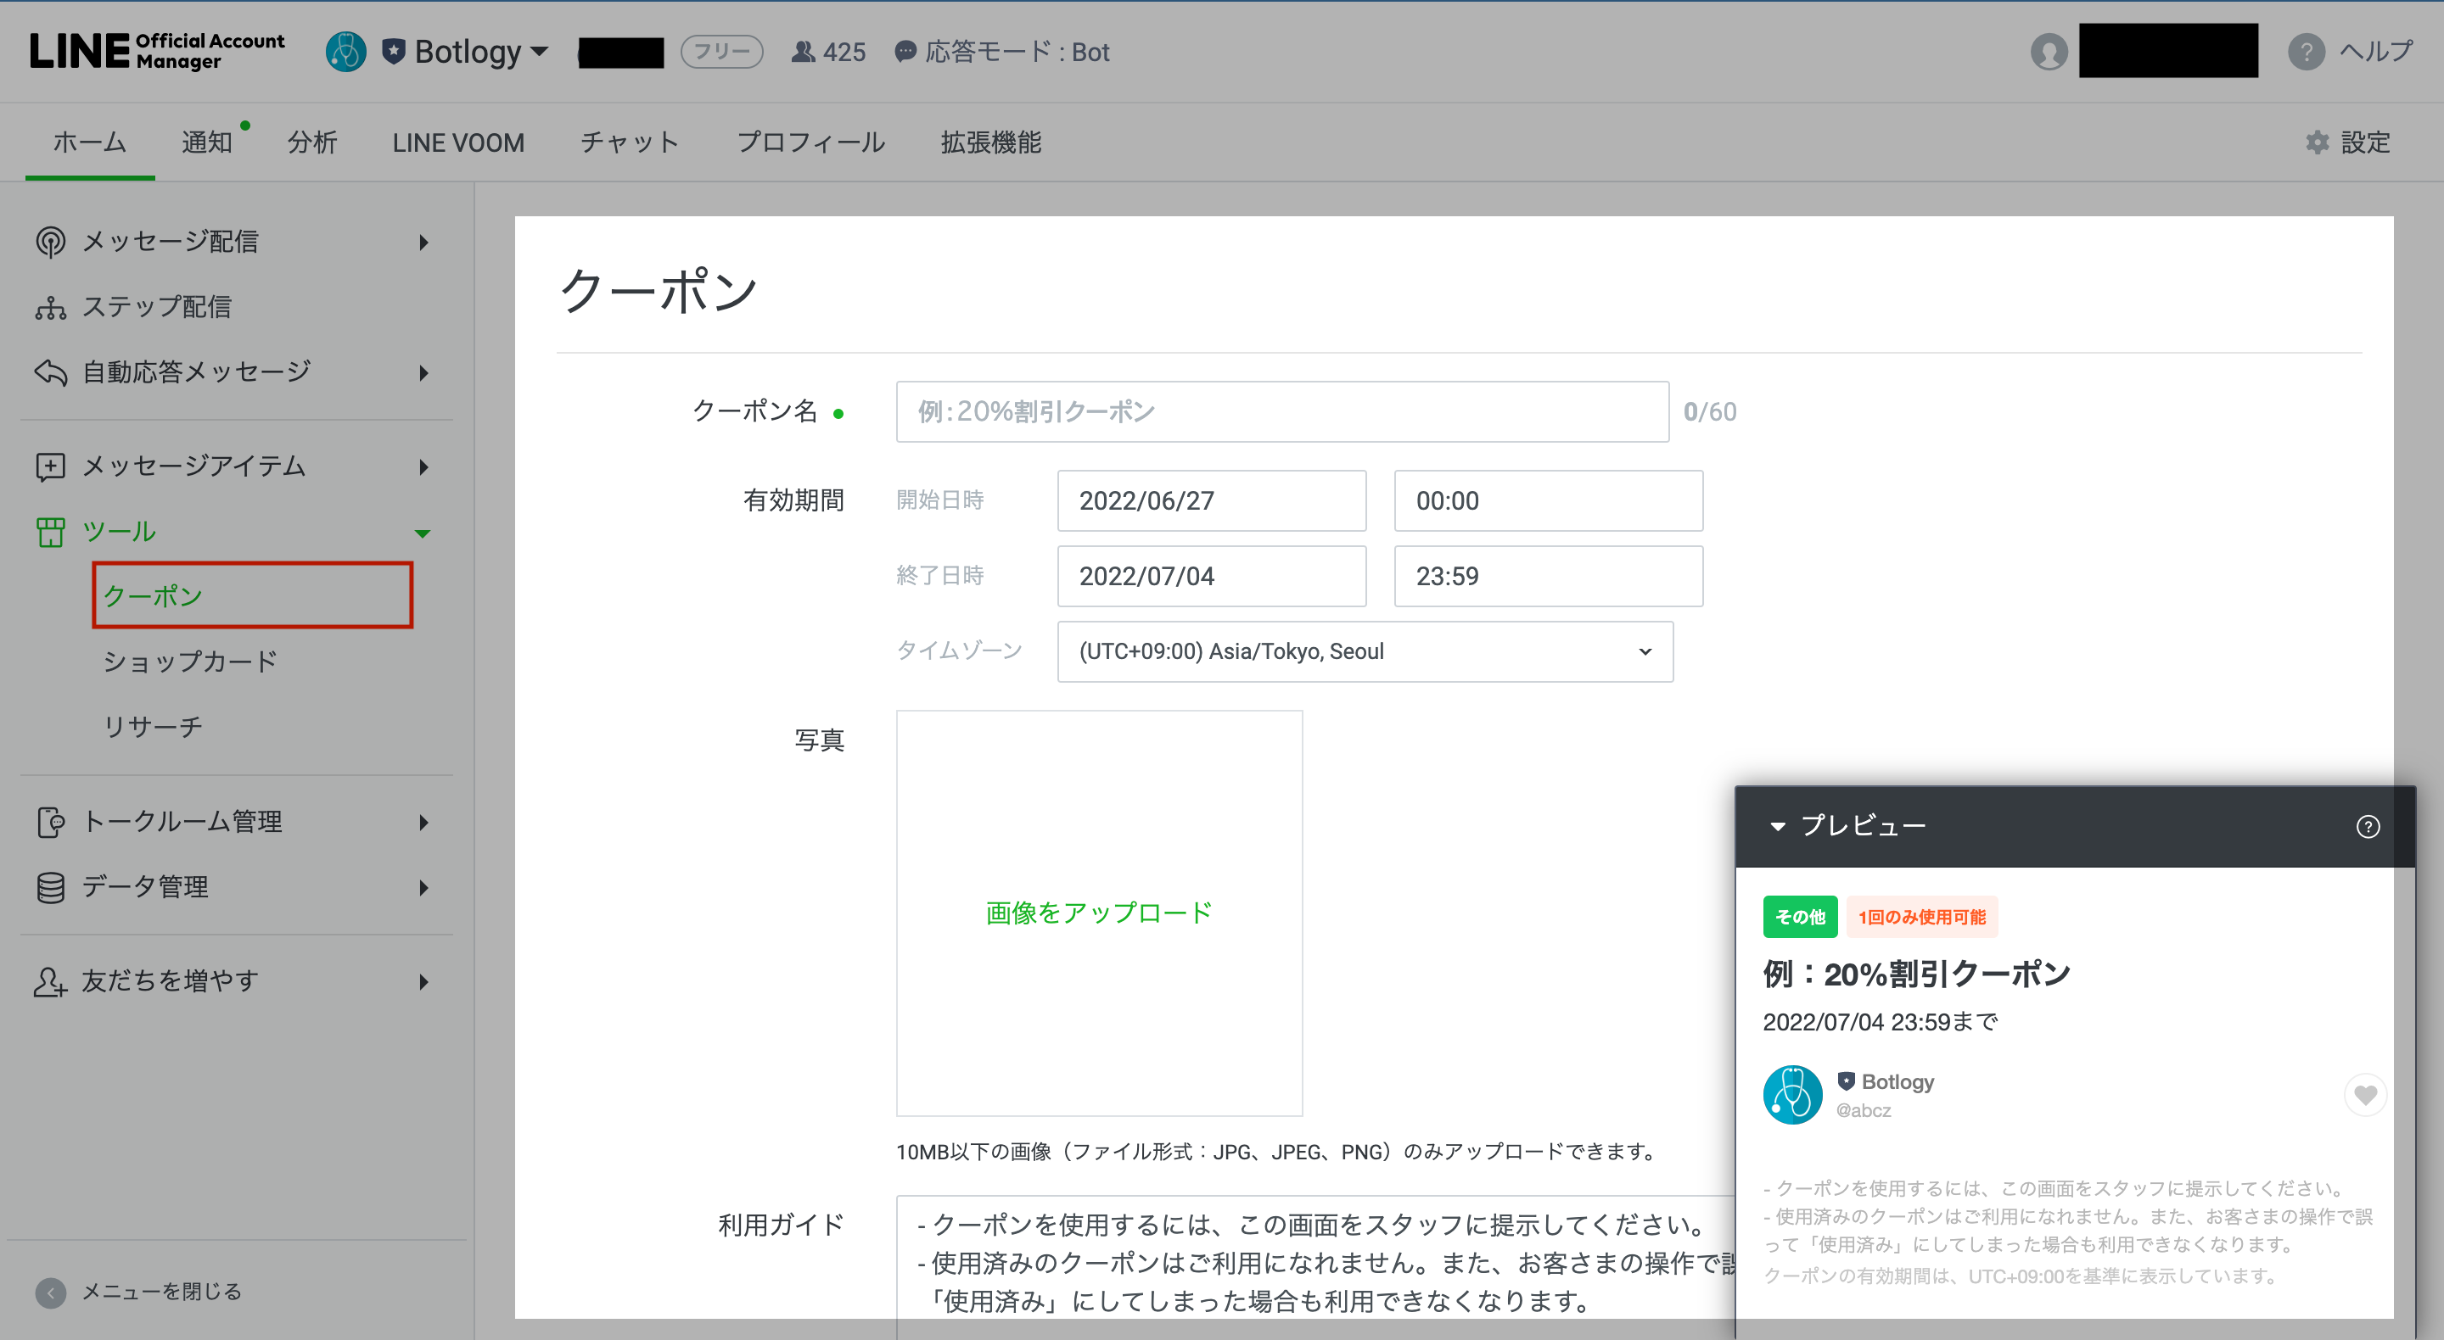Open the LINE VOOM tab
The image size is (2444, 1340).
coord(458,142)
